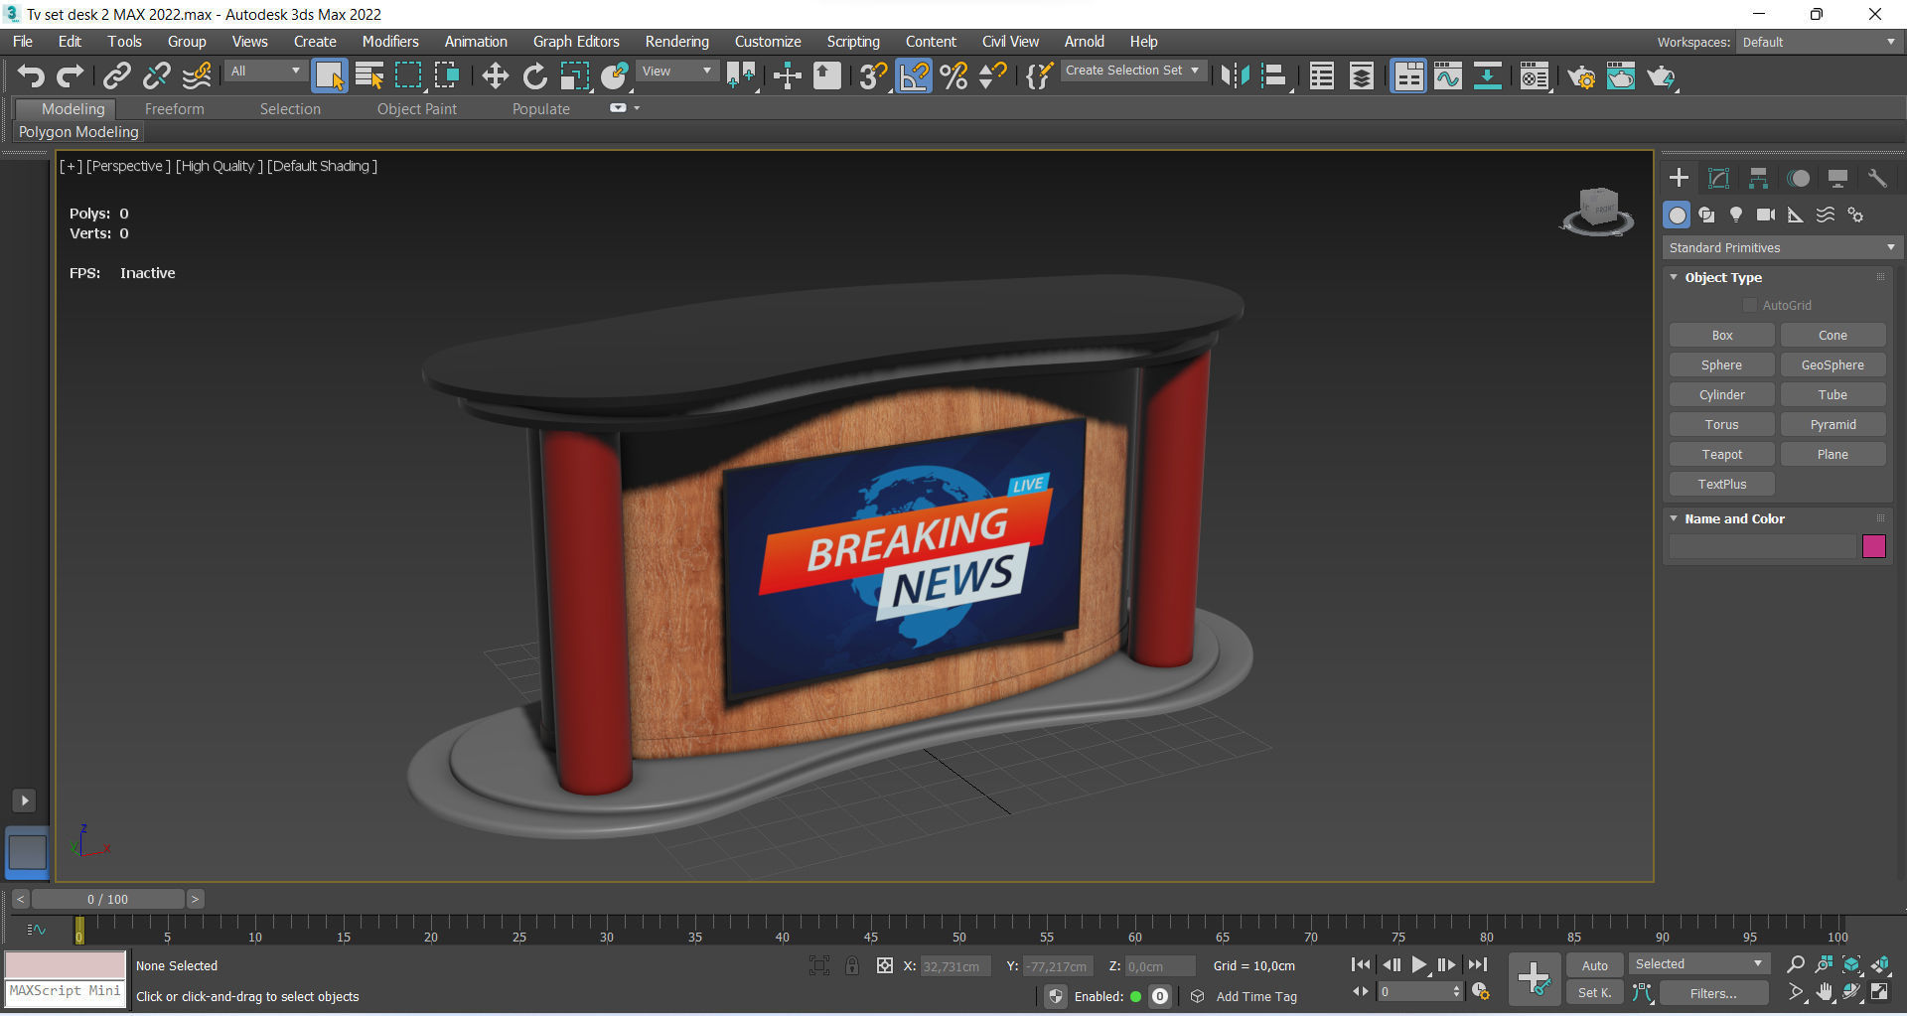Click the Redo arrow icon

pos(70,76)
